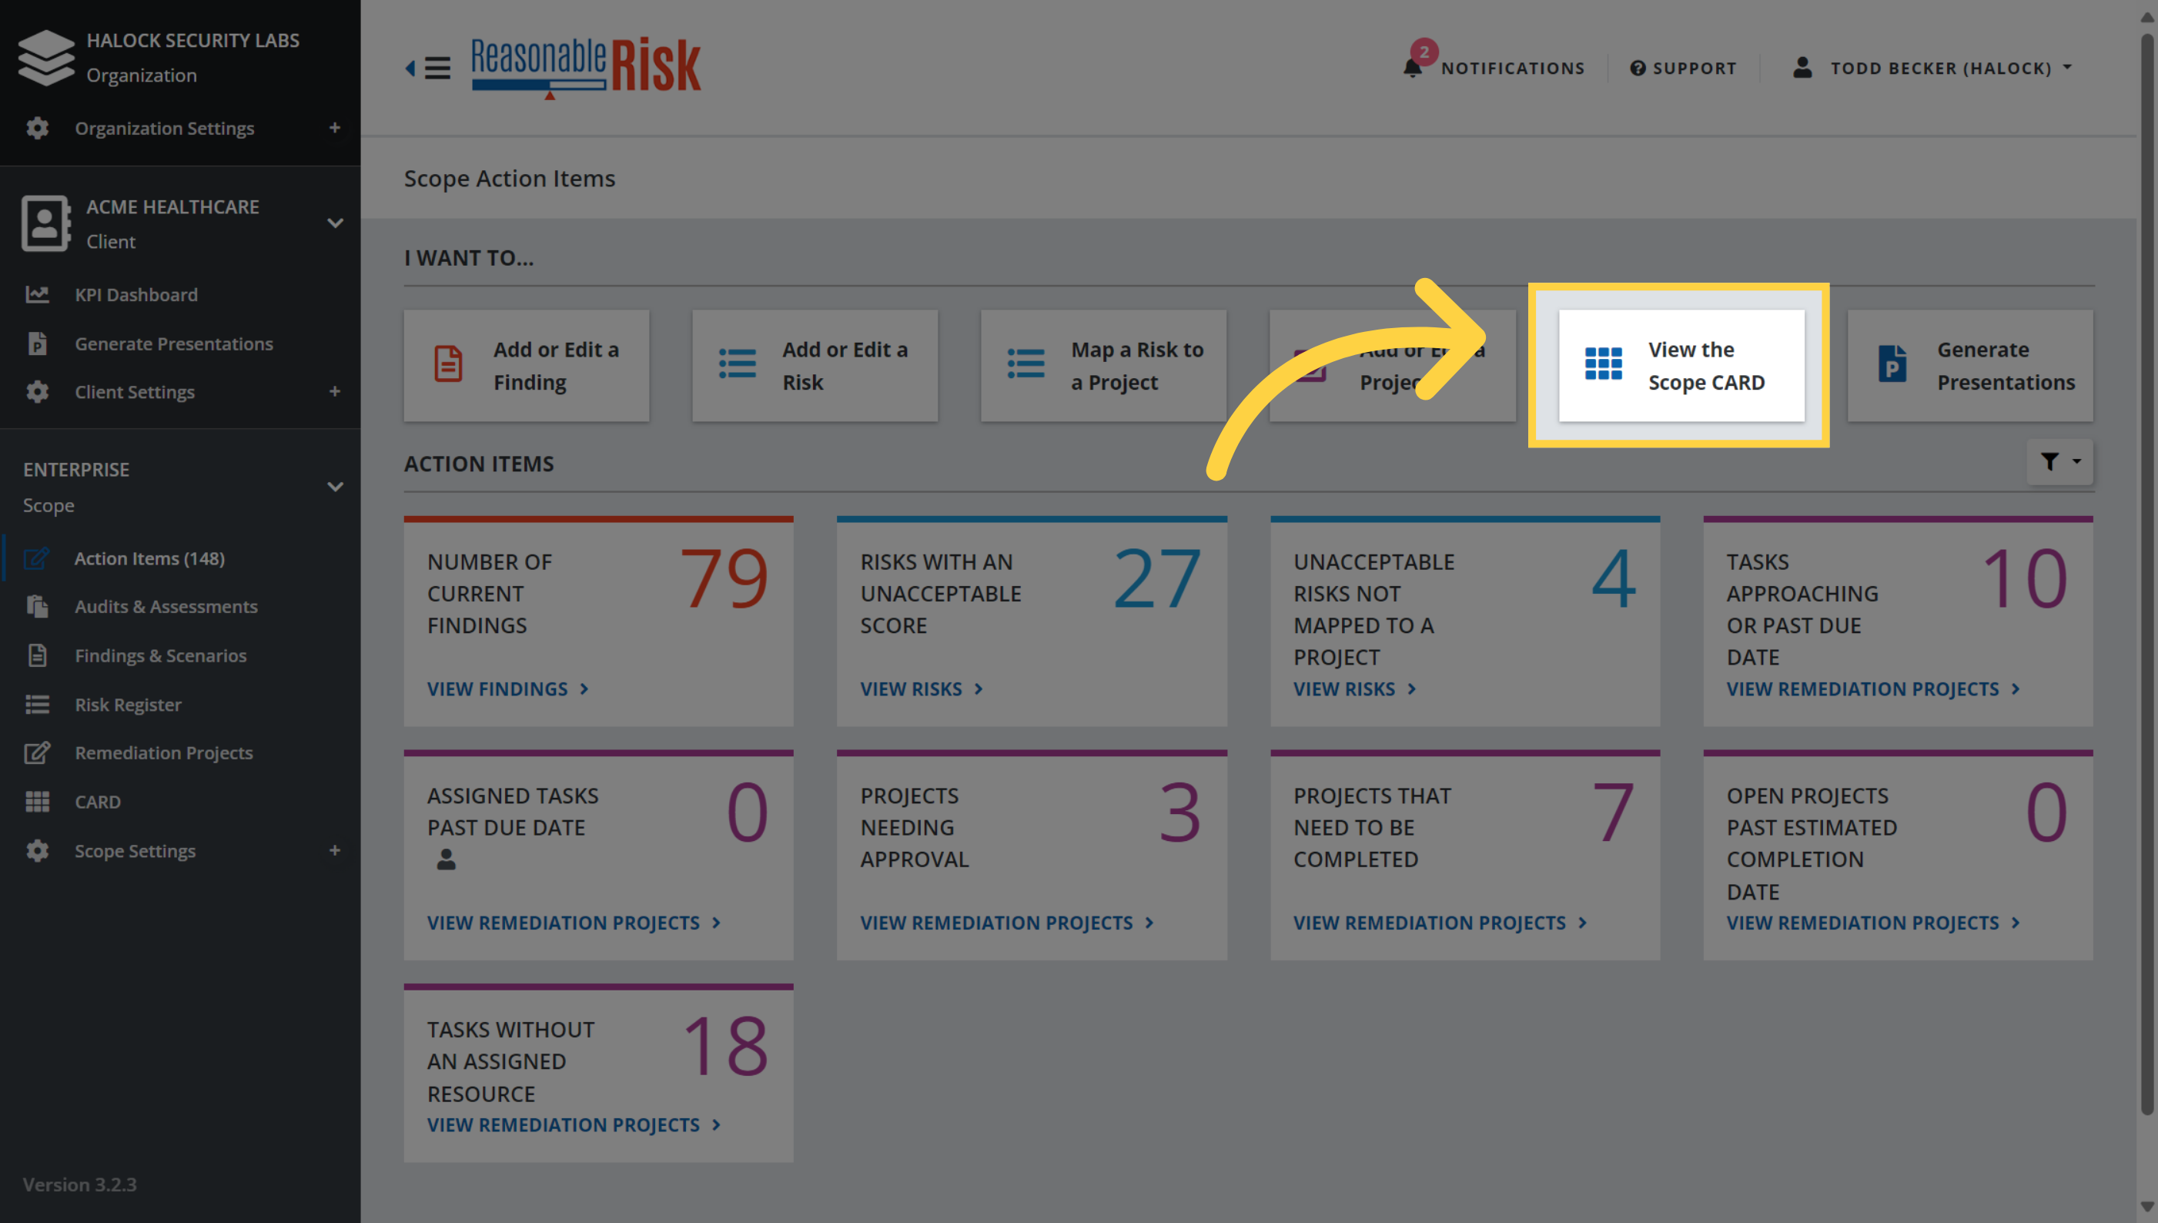This screenshot has width=2158, height=1223.
Task: Click Add or Edit a Risk button
Action: click(x=815, y=365)
